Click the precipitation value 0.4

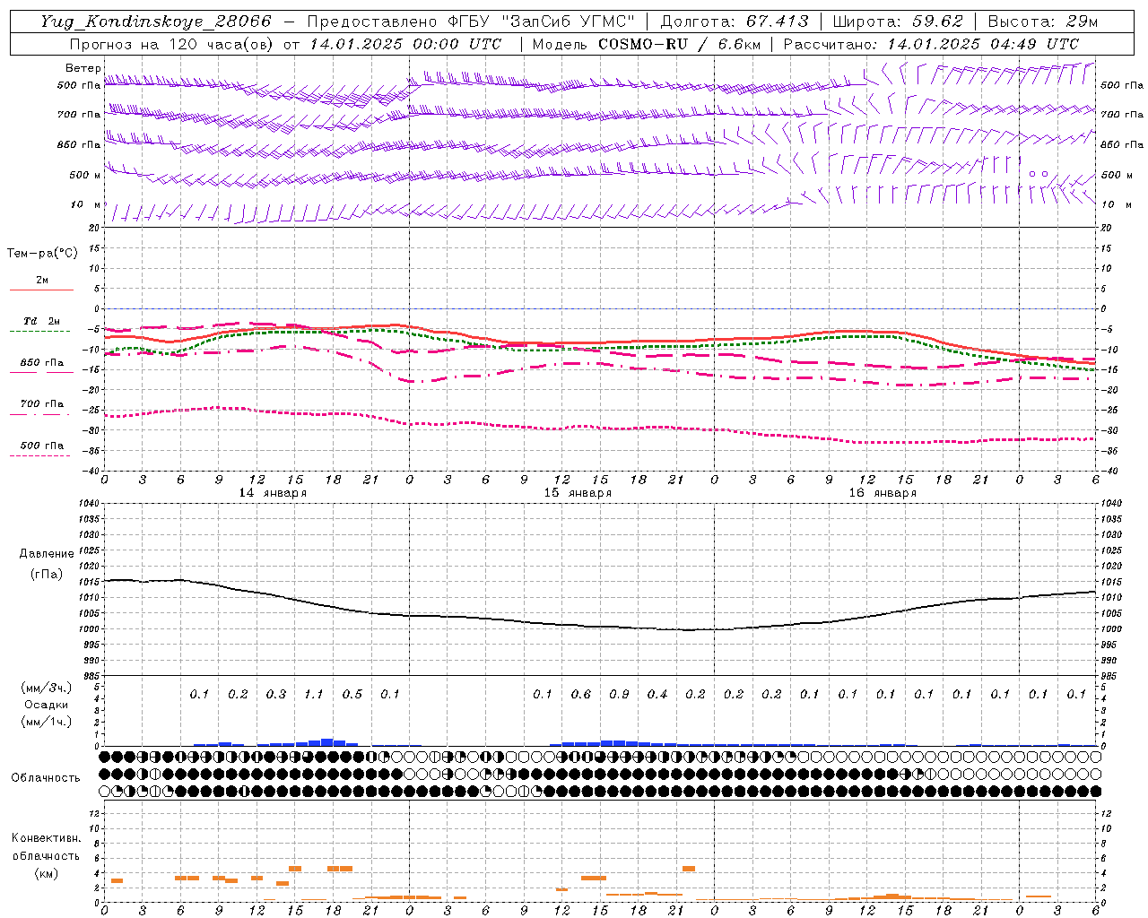(x=657, y=694)
